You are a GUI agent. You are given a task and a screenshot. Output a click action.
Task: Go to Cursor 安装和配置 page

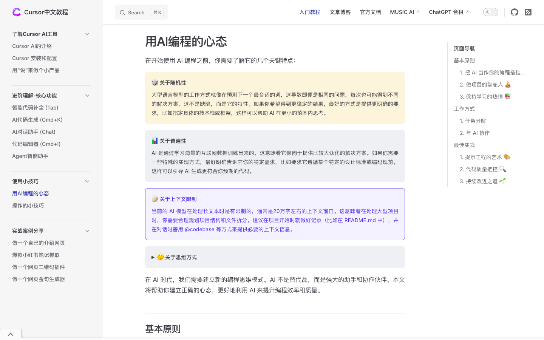pos(34,58)
